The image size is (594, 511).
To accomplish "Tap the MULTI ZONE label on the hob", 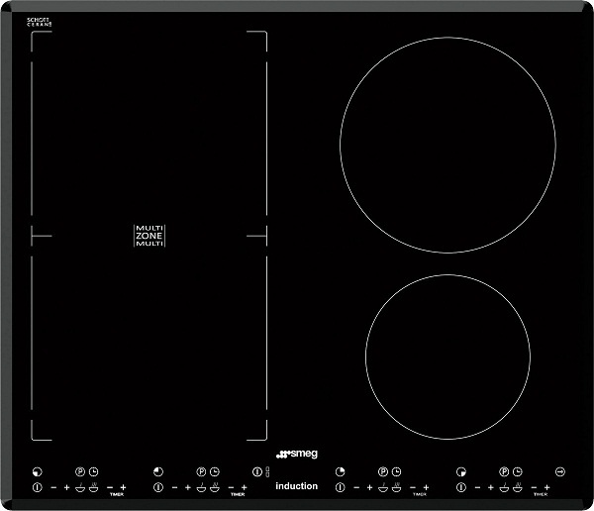I will click(148, 236).
